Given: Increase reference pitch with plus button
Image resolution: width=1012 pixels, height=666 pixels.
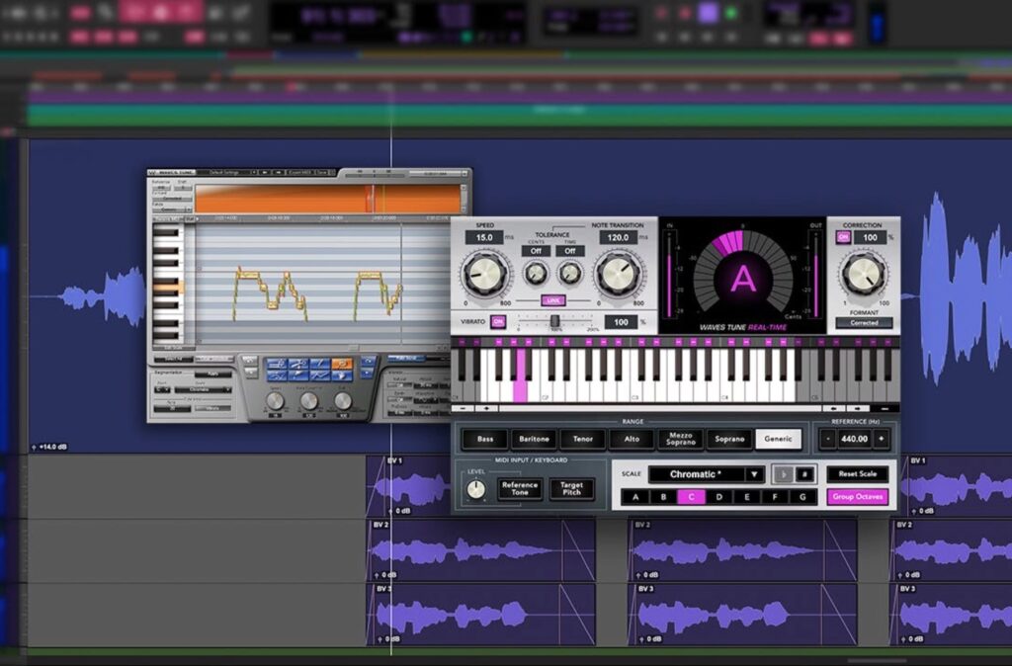Looking at the screenshot, I should tap(881, 439).
